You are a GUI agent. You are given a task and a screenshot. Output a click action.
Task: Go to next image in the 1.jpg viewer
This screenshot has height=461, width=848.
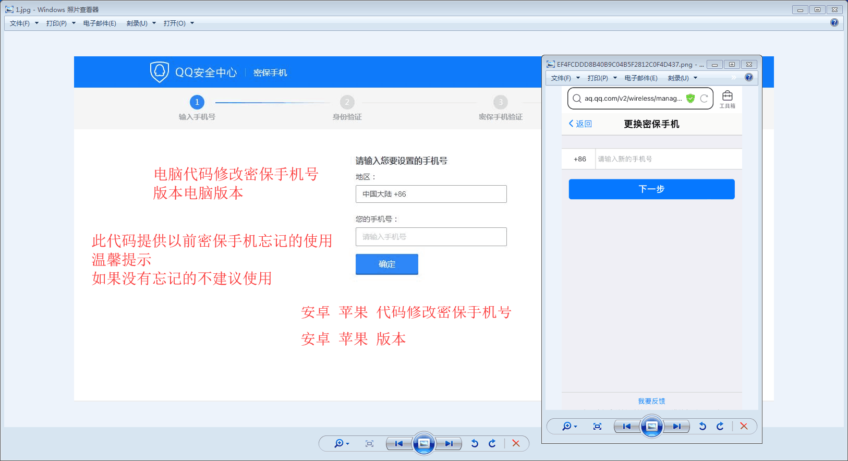[x=449, y=444]
